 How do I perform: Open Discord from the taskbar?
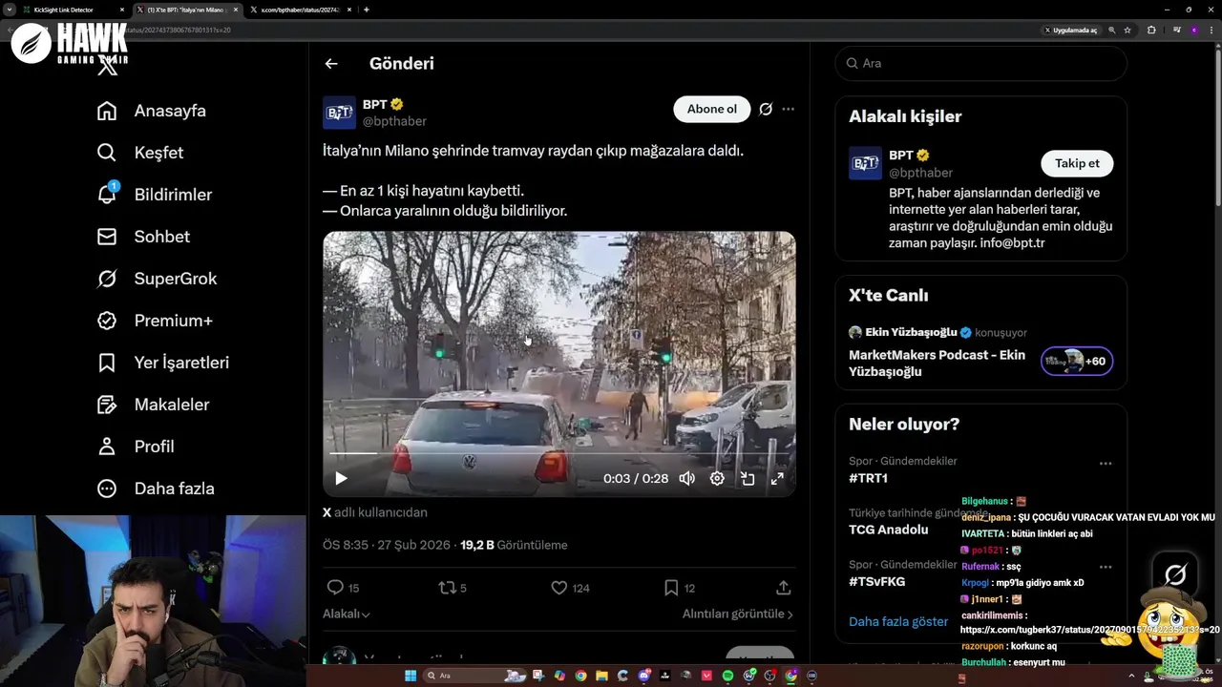[643, 676]
